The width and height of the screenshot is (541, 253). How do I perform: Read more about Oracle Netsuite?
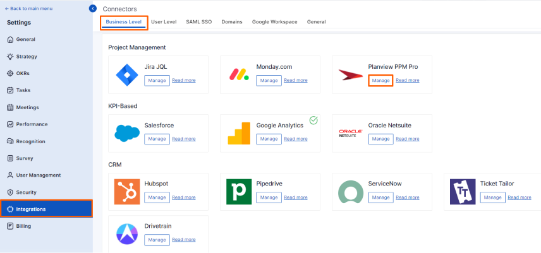point(408,139)
